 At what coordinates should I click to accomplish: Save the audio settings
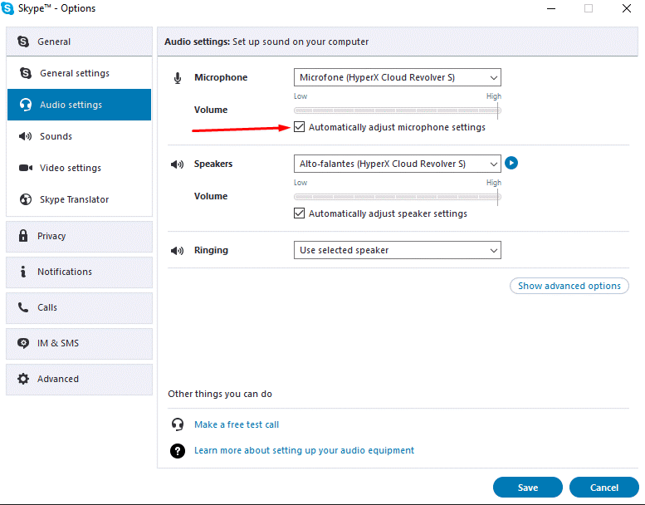tap(528, 488)
